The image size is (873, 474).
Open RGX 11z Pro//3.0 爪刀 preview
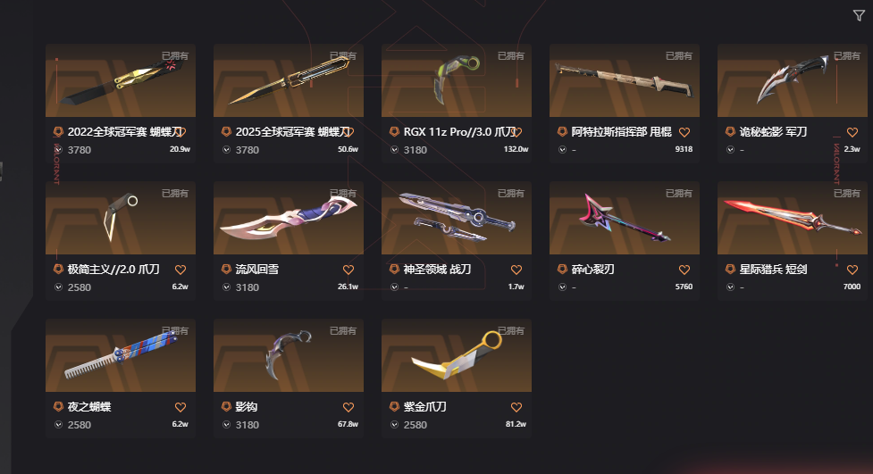click(x=457, y=80)
